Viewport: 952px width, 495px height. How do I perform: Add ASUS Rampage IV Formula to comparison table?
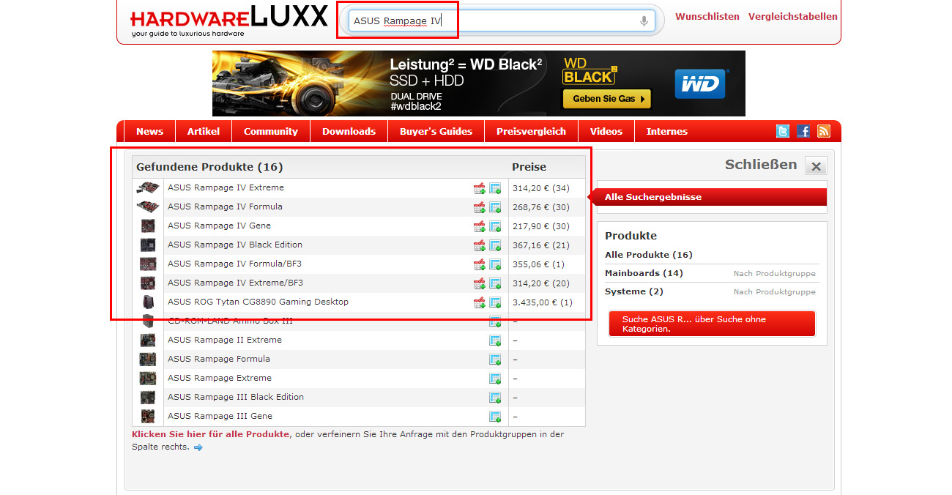pos(495,207)
